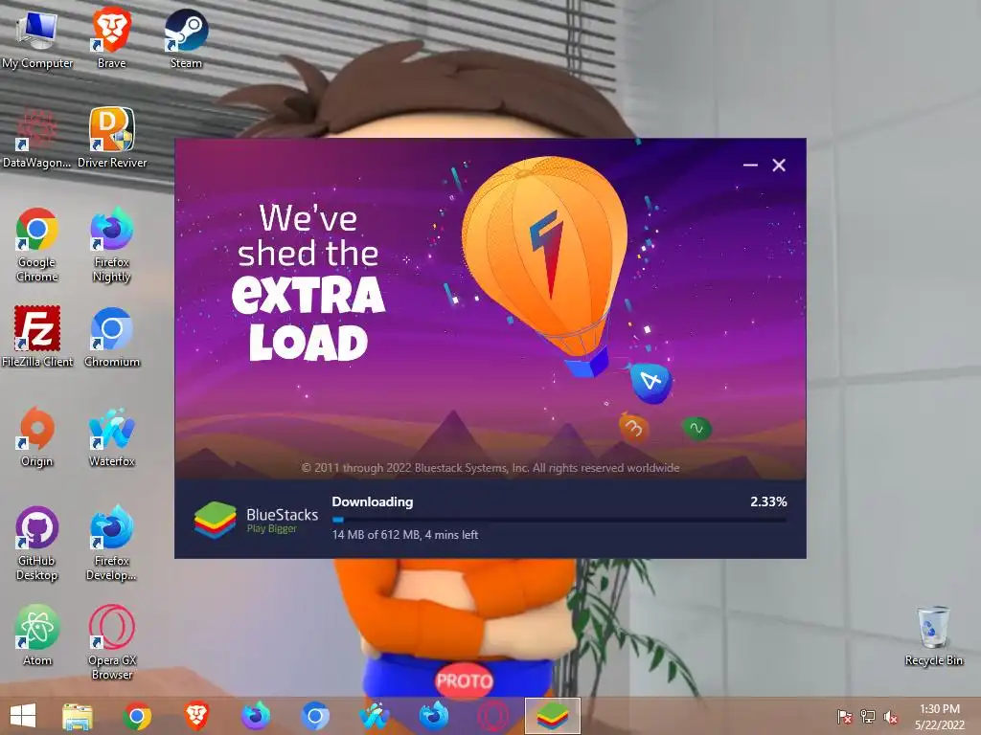The height and width of the screenshot is (735, 981).
Task: Select the Chromium desktop icon
Action: click(111, 336)
